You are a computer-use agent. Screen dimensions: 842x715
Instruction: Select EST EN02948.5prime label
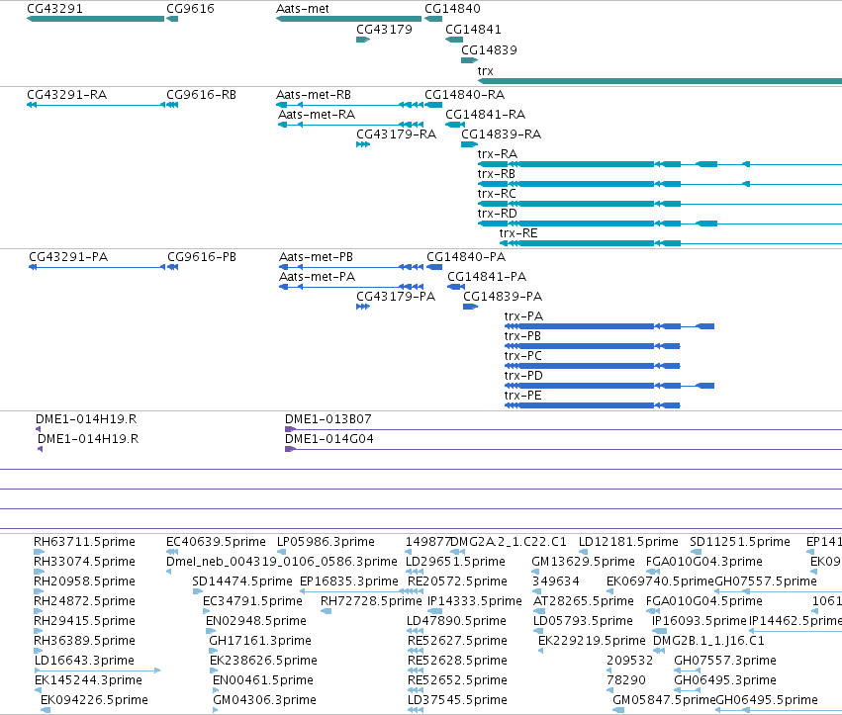tap(256, 621)
